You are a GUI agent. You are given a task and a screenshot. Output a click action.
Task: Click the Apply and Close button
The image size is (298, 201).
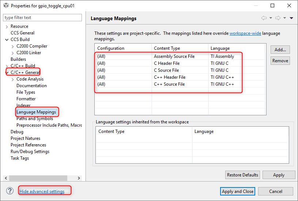(238, 191)
